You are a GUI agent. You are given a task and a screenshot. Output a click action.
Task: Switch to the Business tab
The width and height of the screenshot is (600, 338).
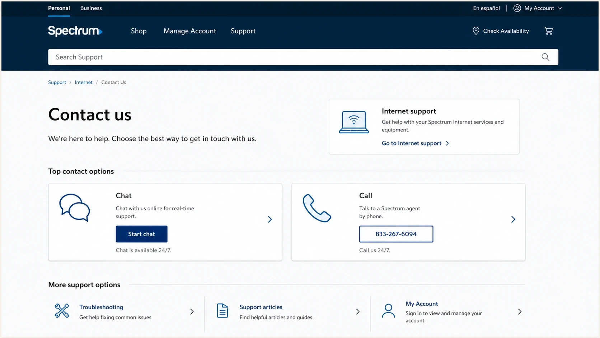(x=91, y=8)
